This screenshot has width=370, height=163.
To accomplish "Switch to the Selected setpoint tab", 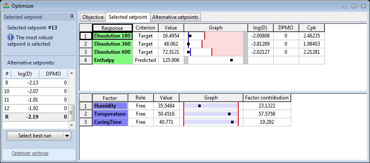I will (x=128, y=17).
